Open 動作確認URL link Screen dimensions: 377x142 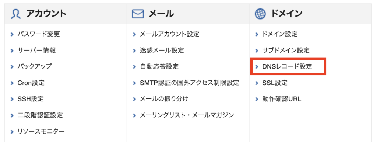282,99
